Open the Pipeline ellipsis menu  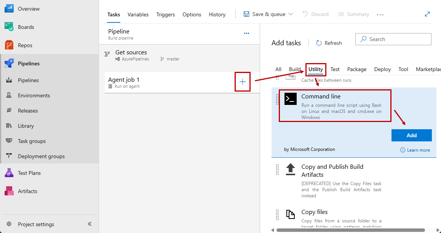[247, 33]
